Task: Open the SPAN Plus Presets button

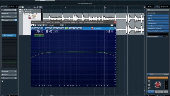Action: (x=36, y=28)
